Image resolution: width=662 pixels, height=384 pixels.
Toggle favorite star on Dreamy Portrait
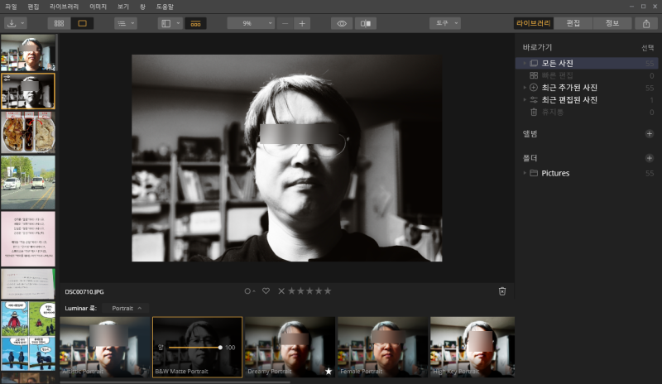[x=329, y=372]
